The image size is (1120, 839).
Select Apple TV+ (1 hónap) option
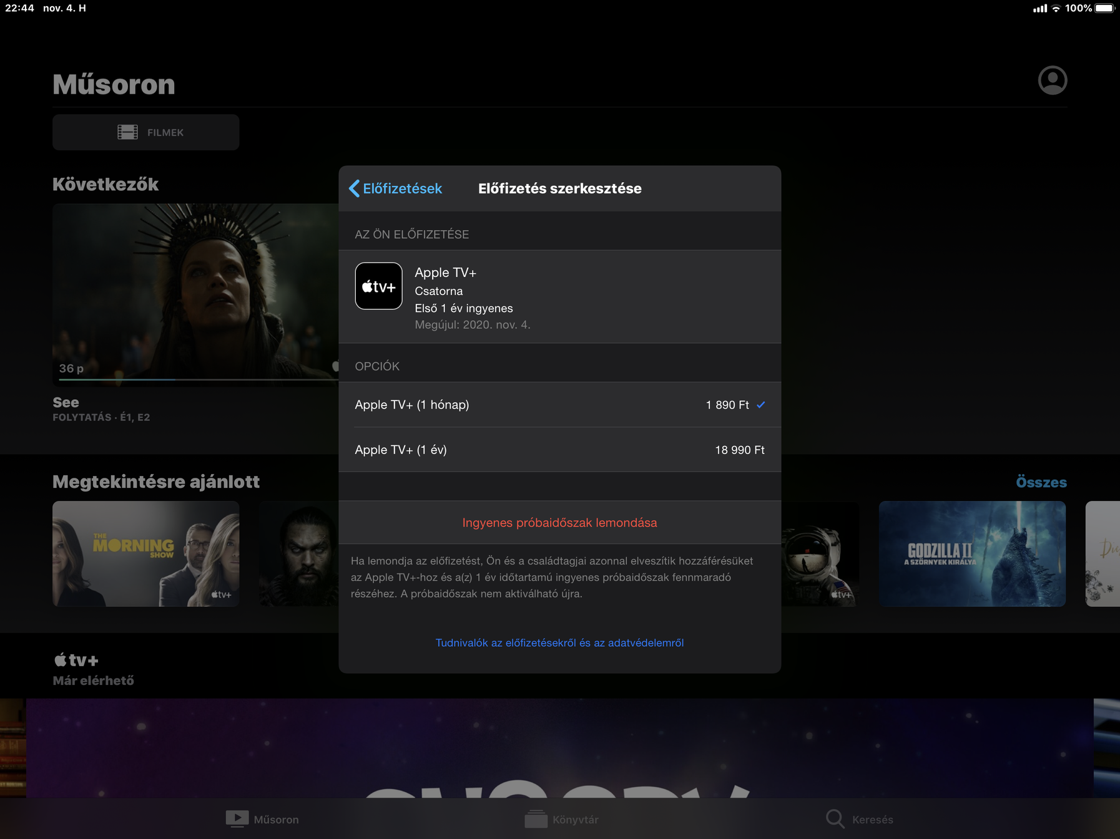(x=559, y=405)
